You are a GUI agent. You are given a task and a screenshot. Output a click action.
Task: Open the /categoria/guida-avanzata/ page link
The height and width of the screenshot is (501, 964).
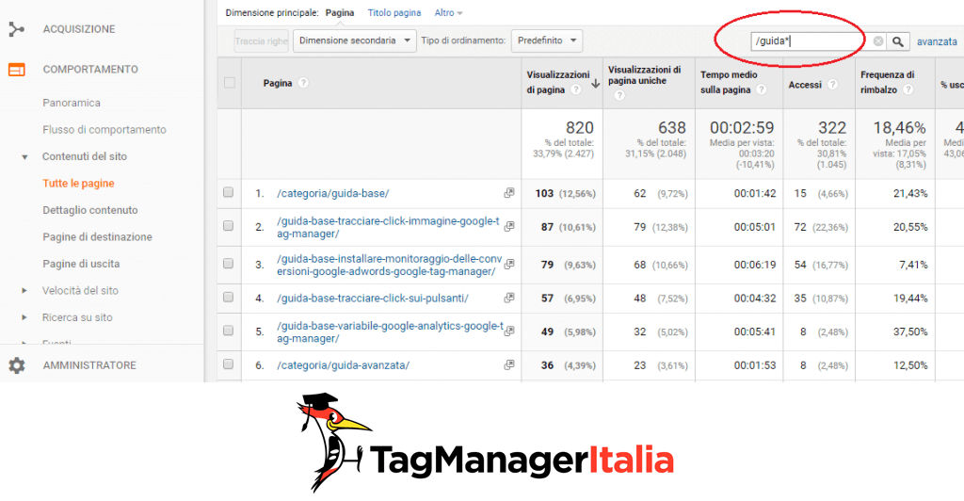[x=343, y=365]
